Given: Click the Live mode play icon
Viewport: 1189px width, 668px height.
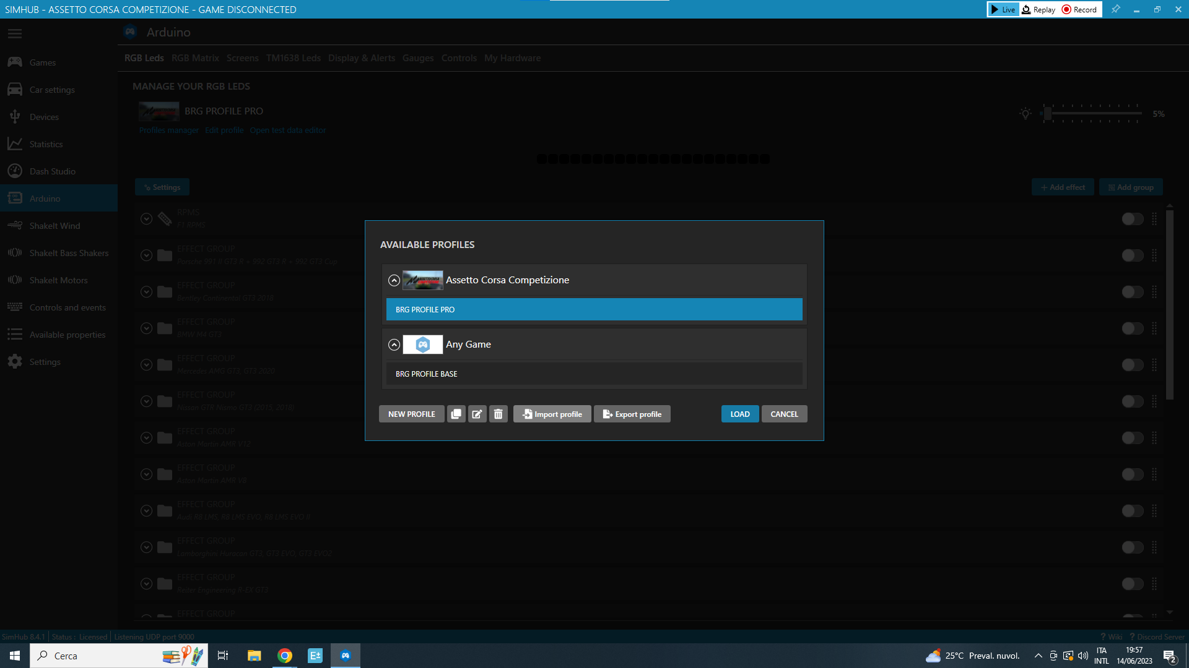Looking at the screenshot, I should (x=995, y=9).
